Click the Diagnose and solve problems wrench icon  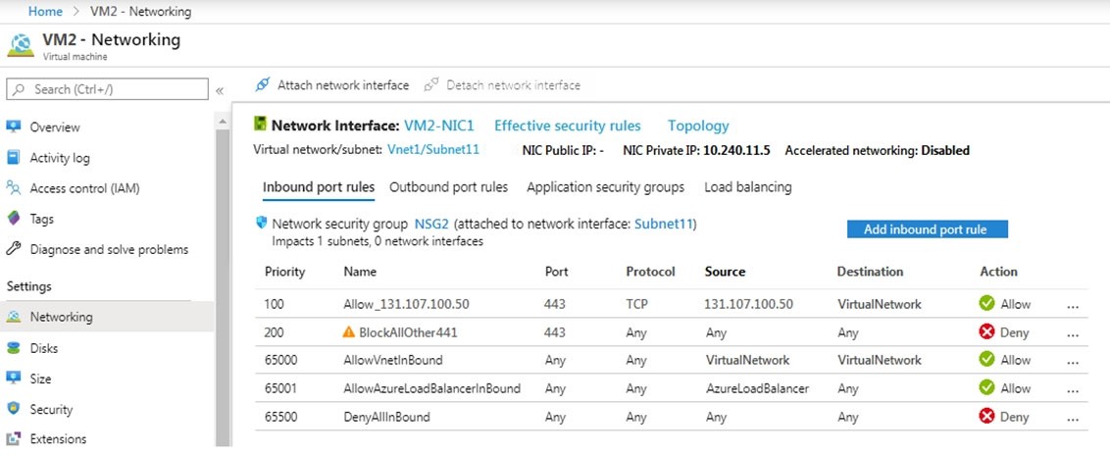[14, 249]
